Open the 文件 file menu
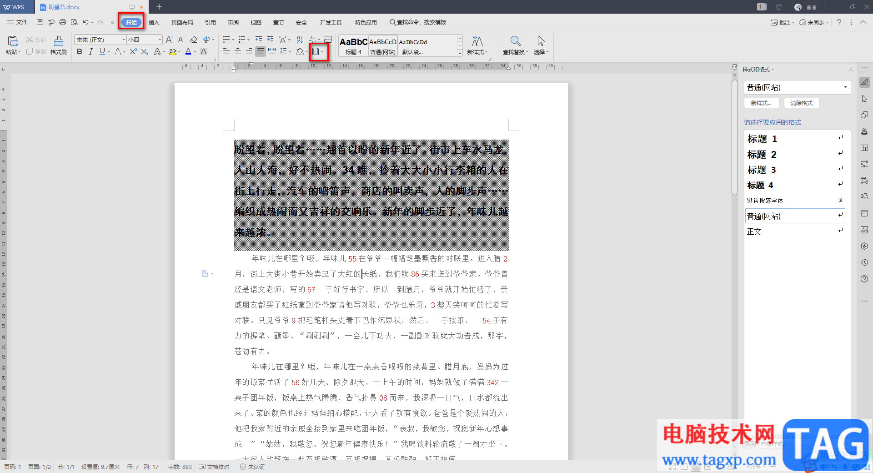873x473 pixels. (17, 22)
